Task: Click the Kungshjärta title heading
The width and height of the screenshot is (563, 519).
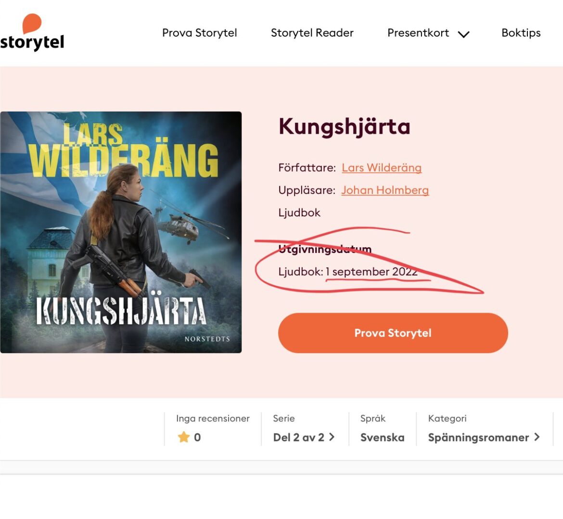Action: (x=345, y=127)
